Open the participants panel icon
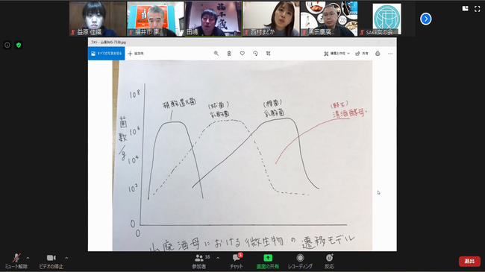The height and width of the screenshot is (272, 485). click(x=199, y=258)
